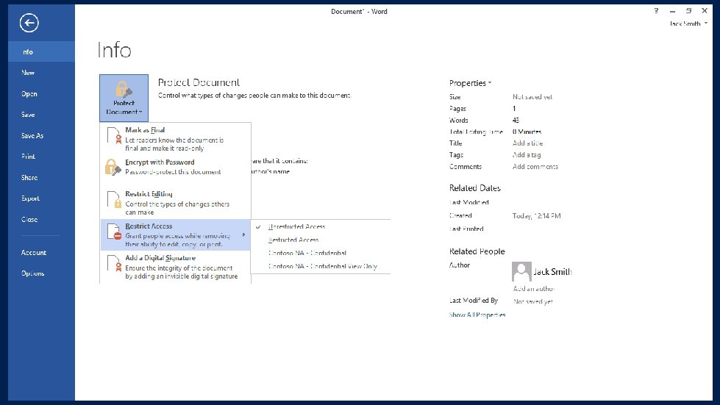This screenshot has height=405, width=720.
Task: Click Jack Smith's author avatar picture
Action: [521, 271]
